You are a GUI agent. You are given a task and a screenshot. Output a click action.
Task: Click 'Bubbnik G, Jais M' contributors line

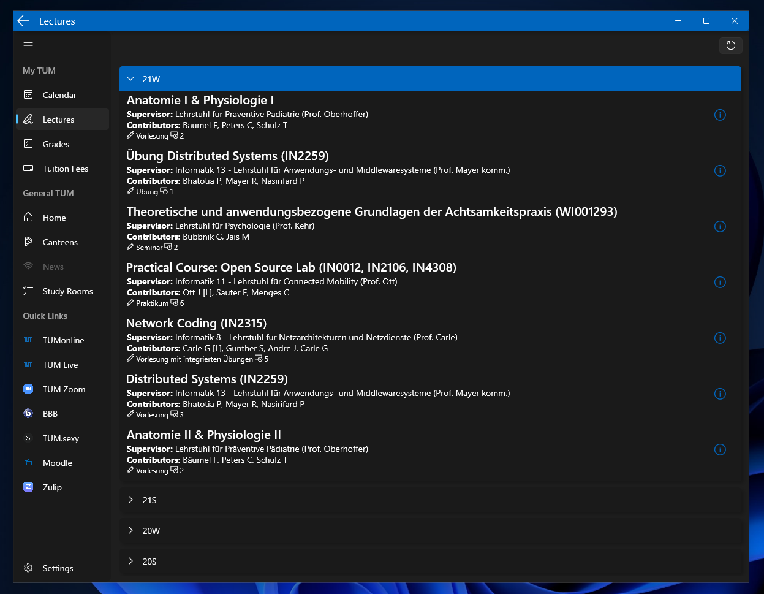click(216, 237)
